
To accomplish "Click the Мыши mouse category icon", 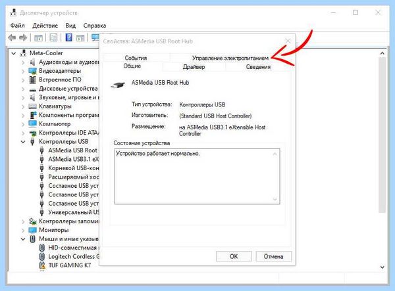I will [x=32, y=239].
